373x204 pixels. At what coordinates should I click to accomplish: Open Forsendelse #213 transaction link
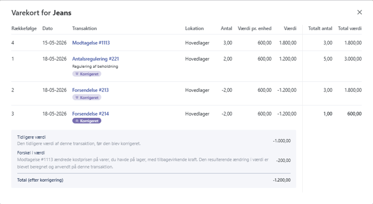90,90
